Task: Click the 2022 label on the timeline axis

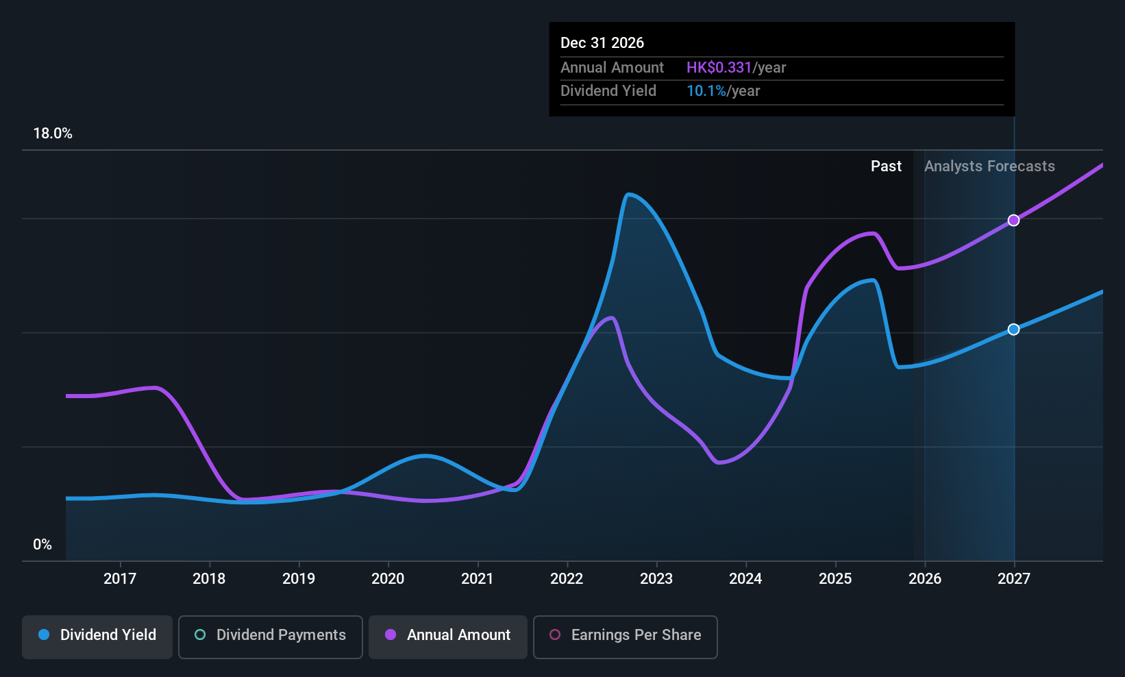Action: 567,578
